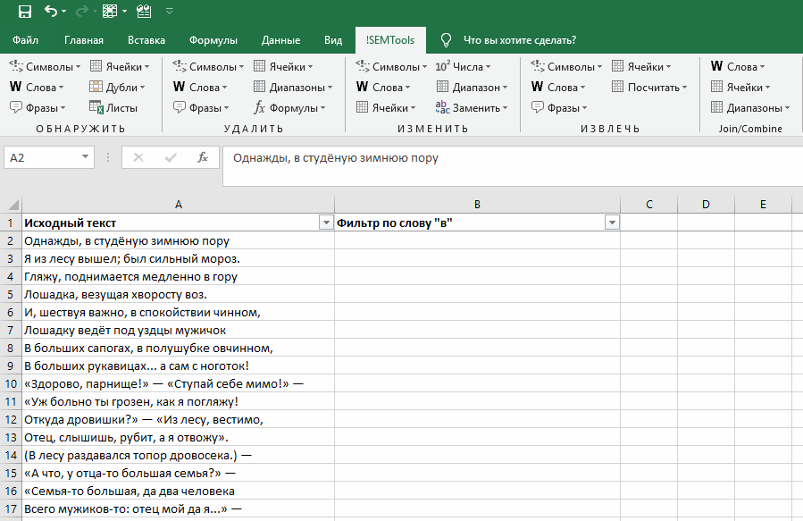Open Слова menu in УДАЛИТЬ group
This screenshot has height=521, width=803.
(200, 87)
